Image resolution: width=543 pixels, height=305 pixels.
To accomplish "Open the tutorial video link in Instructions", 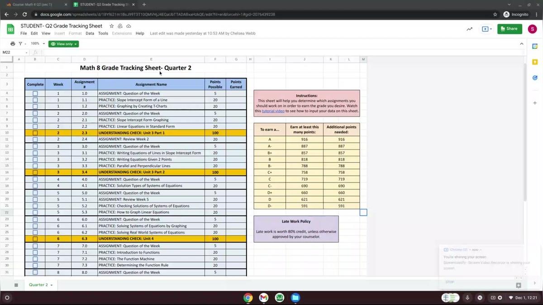I will coord(273,111).
